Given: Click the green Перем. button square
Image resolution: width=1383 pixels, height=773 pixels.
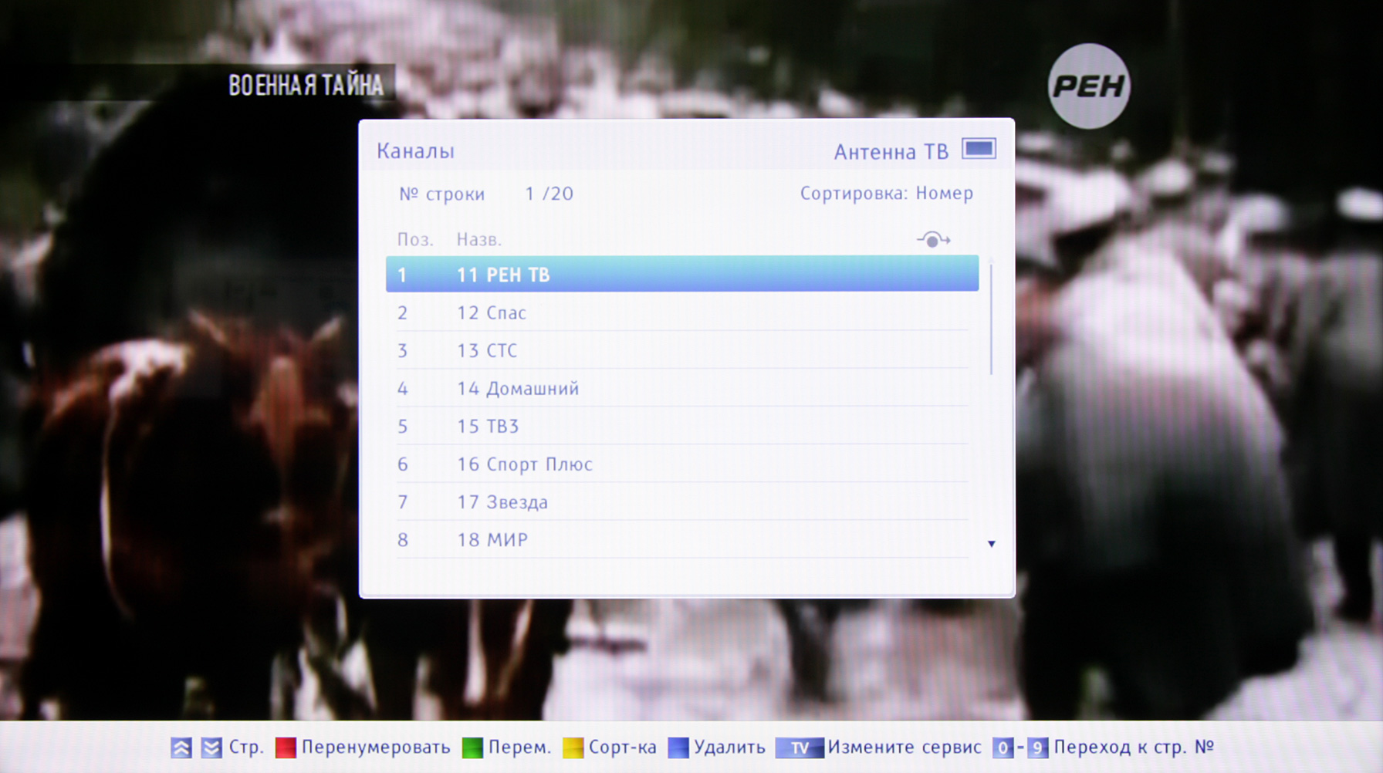Looking at the screenshot, I should (472, 748).
